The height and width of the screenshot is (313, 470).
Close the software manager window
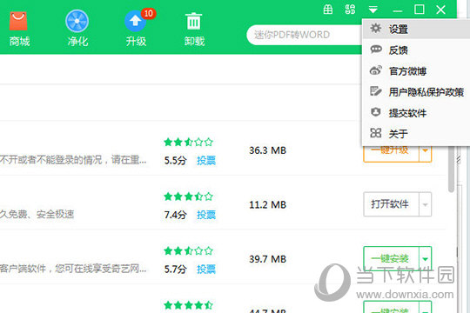click(440, 10)
